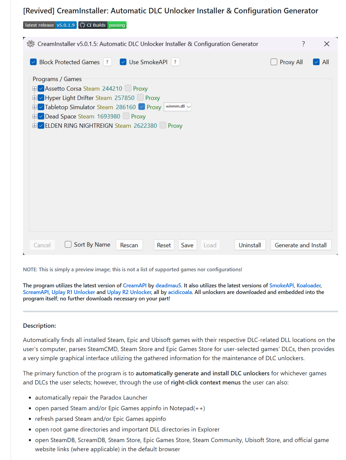The image size is (346, 460).
Task: Follow the deadmau5 author link
Action: 168,286
